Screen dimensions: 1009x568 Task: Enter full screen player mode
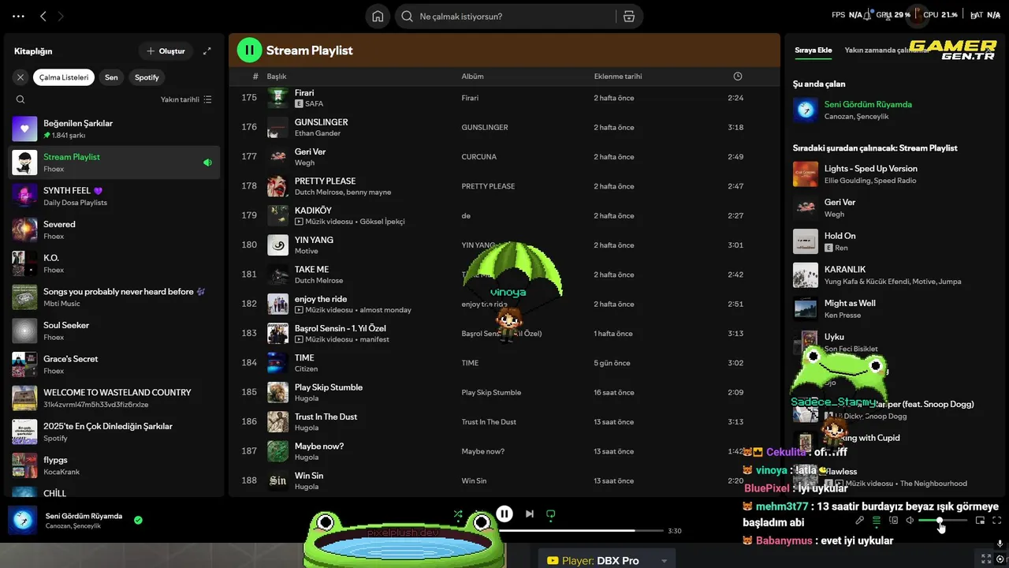coord(996,521)
